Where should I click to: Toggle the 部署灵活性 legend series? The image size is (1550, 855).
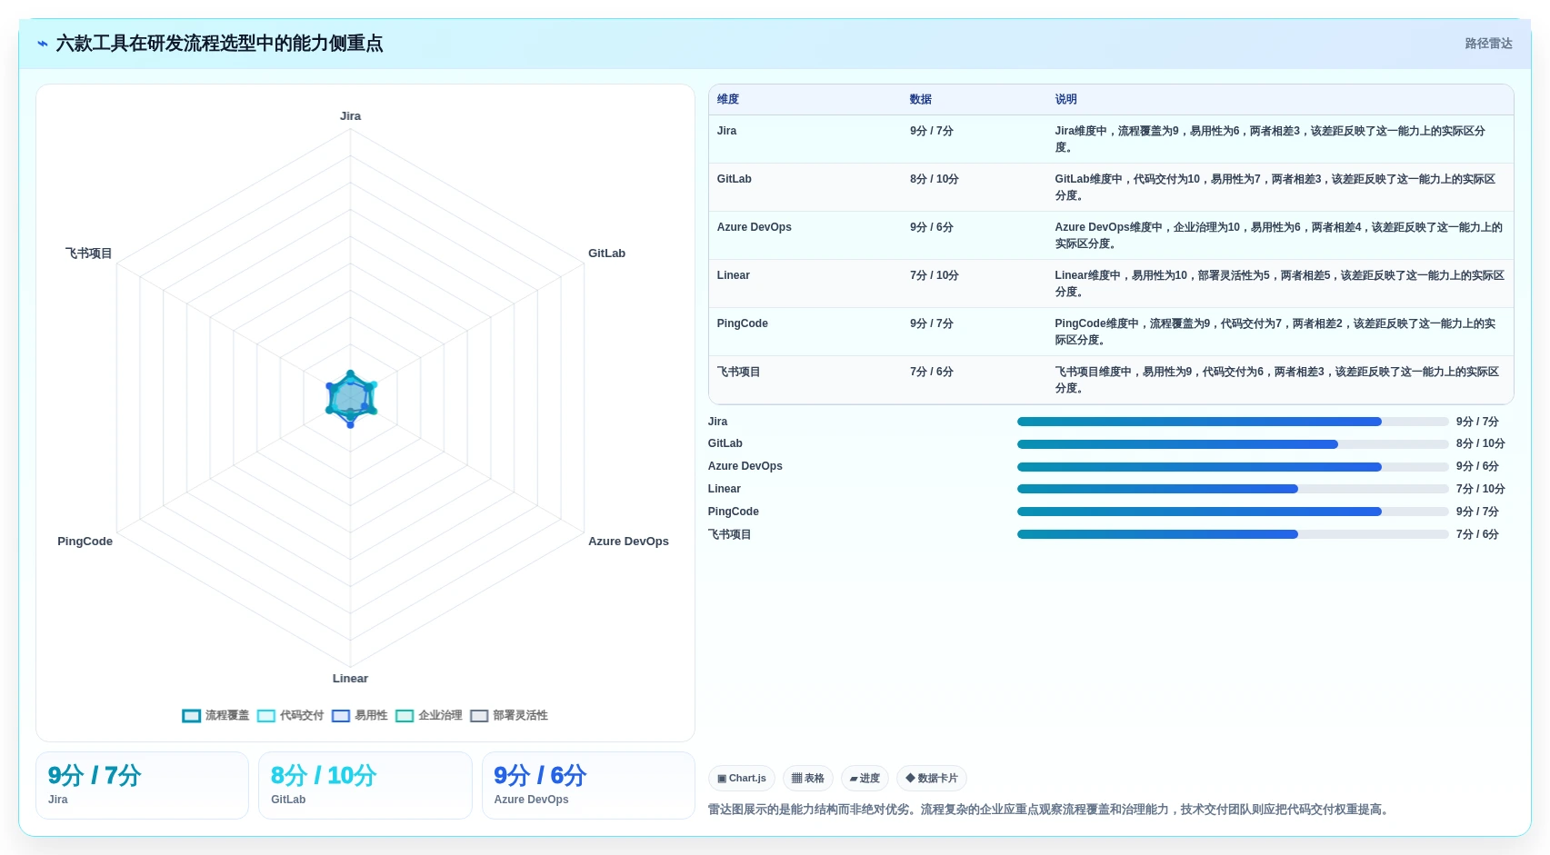pos(509,715)
